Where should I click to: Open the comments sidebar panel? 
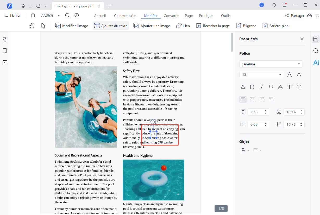coord(5,62)
